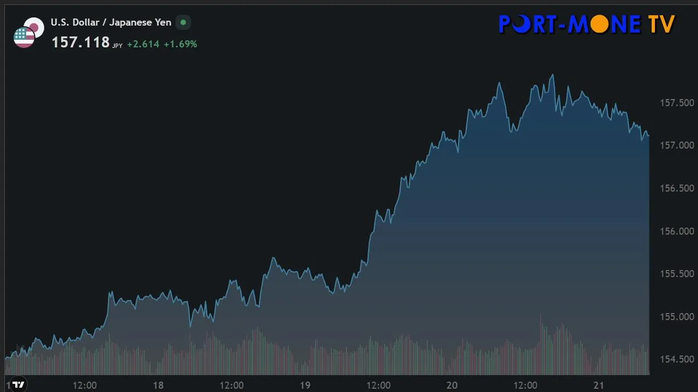The image size is (698, 392).
Task: Click the 157.500 price axis label
Action: tap(677, 103)
